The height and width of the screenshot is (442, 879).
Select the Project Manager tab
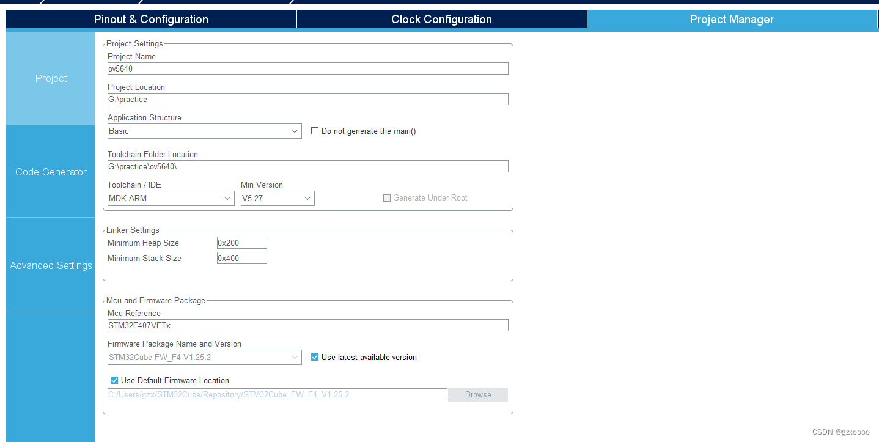(x=732, y=19)
